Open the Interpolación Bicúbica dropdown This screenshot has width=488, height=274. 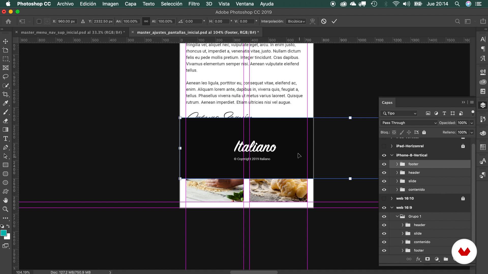pos(296,21)
